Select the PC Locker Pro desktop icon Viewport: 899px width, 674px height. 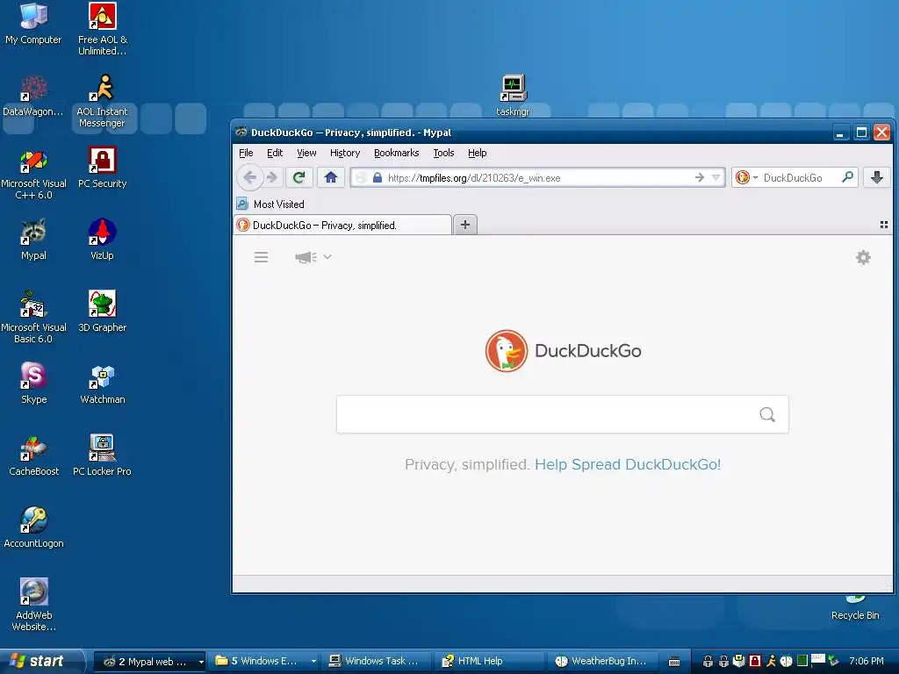102,455
